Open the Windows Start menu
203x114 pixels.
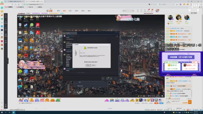2,112
